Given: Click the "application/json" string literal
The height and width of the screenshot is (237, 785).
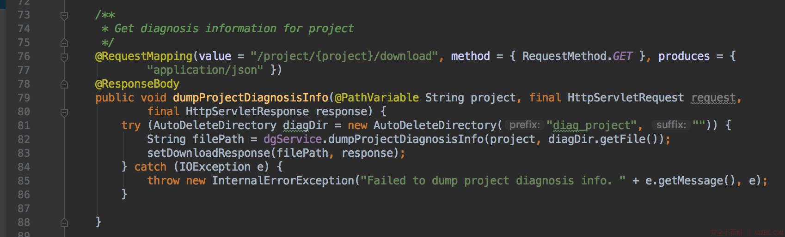Looking at the screenshot, I should click(205, 70).
